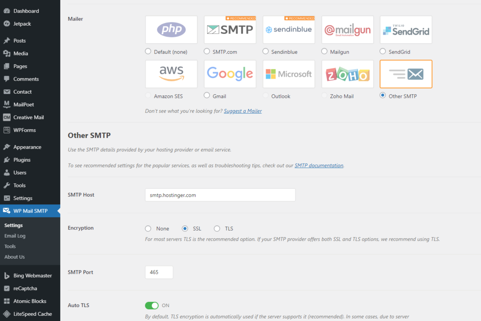Viewport: 481px width, 321px height.
Task: Click the LiteSpeed Cache diamond icon
Action: pos(7,314)
